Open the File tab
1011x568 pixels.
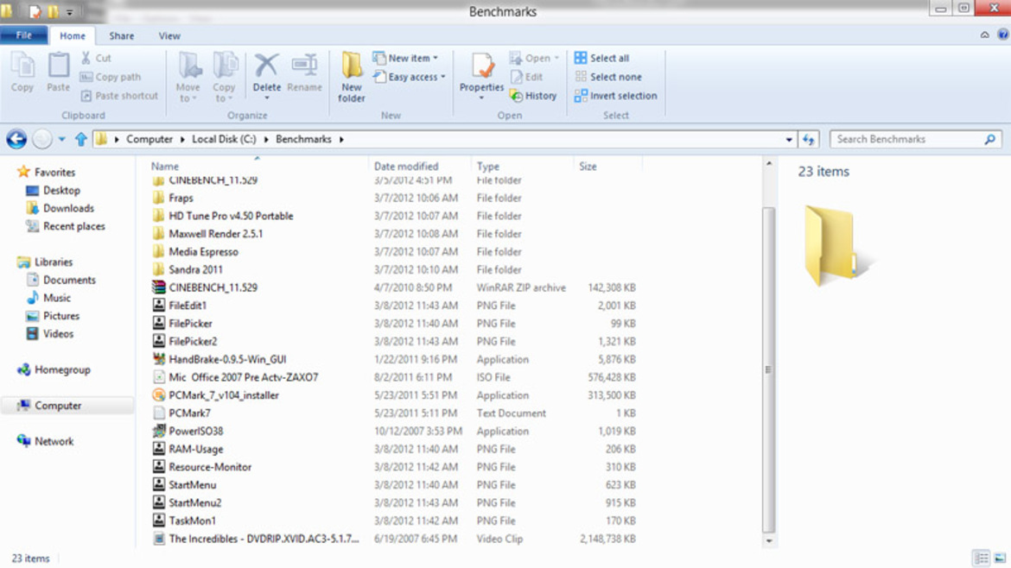tap(24, 35)
